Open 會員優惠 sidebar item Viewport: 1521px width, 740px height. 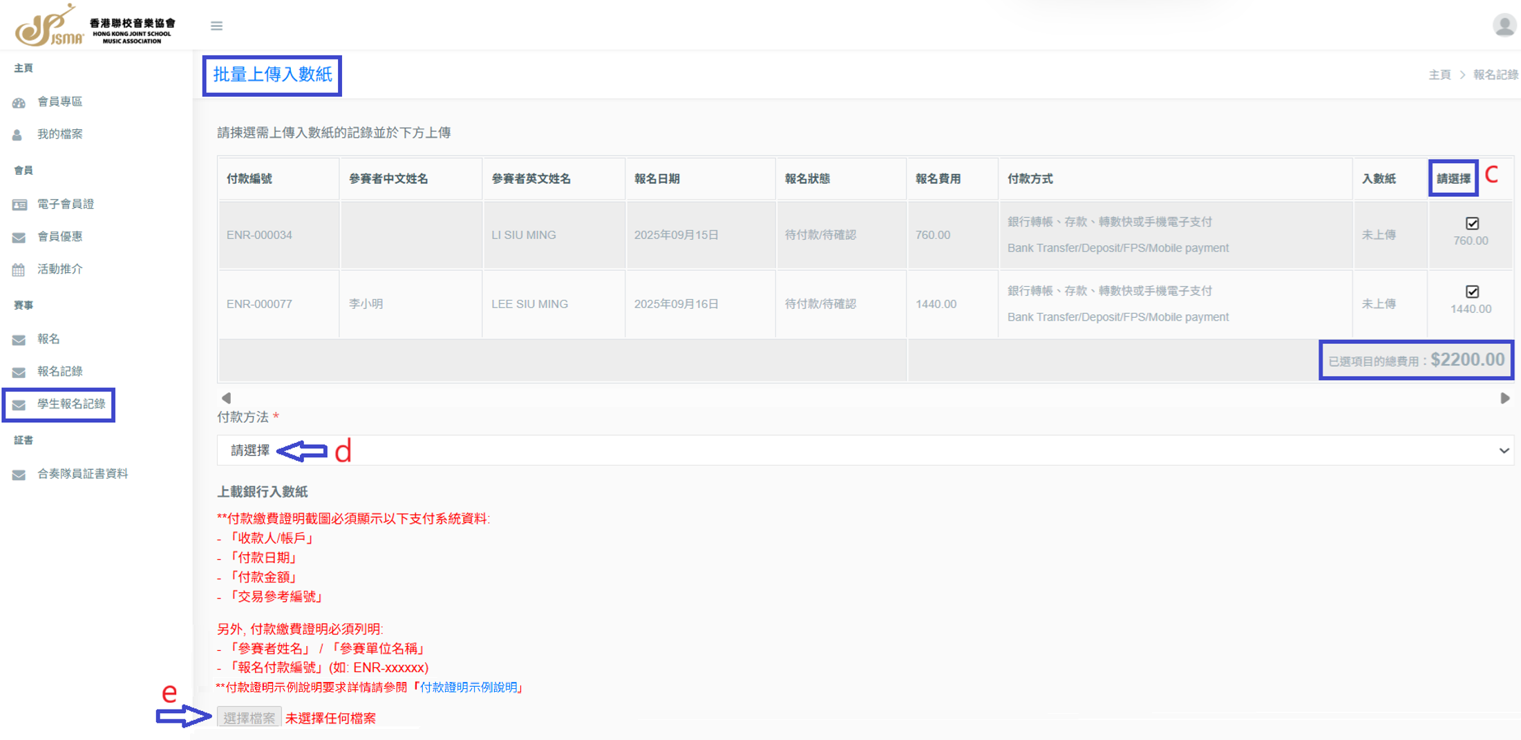coord(59,236)
